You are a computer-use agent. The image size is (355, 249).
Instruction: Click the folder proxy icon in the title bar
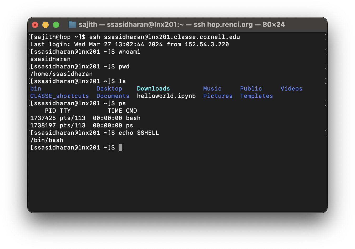[x=72, y=24]
